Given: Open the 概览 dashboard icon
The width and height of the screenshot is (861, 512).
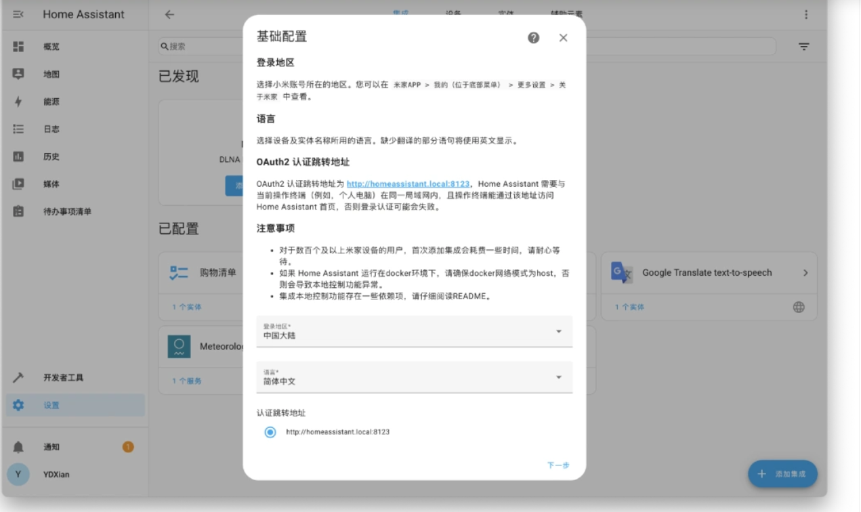Looking at the screenshot, I should (x=18, y=47).
